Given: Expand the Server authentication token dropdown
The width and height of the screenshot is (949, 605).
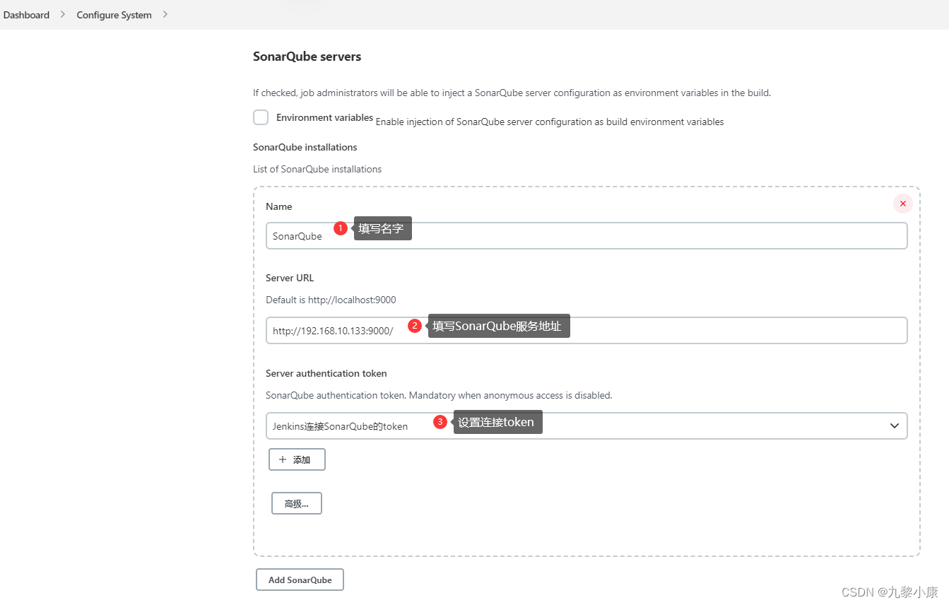Looking at the screenshot, I should [894, 425].
